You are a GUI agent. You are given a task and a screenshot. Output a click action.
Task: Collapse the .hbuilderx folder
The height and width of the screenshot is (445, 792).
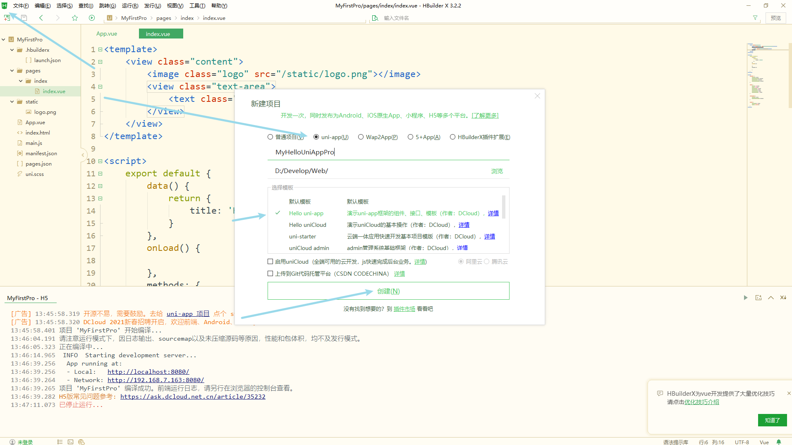(x=12, y=50)
